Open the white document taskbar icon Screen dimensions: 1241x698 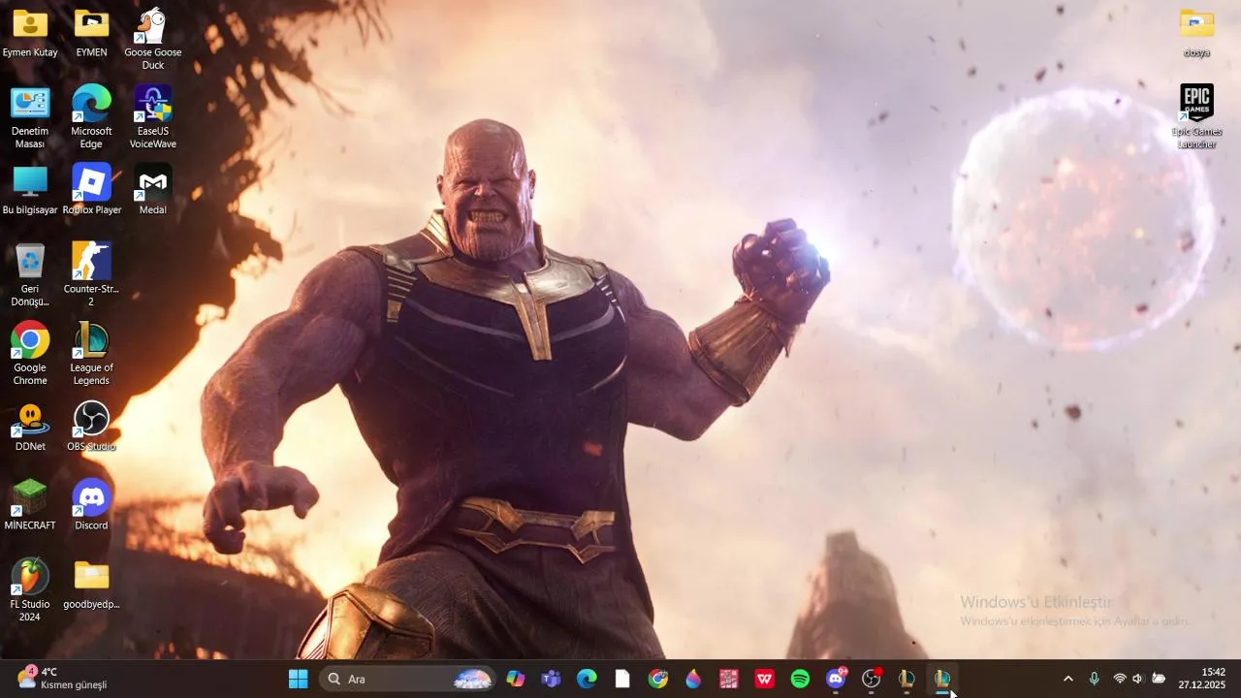pos(622,679)
